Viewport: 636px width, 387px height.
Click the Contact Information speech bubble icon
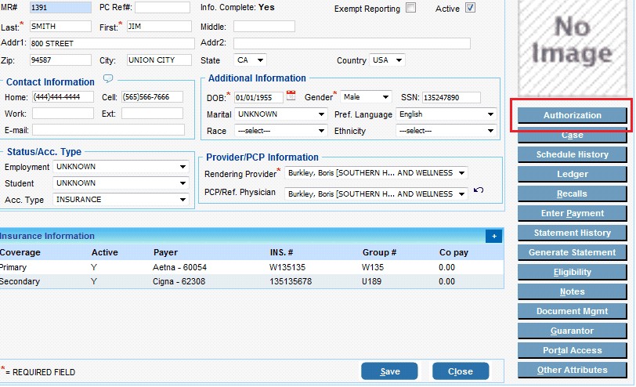click(x=109, y=79)
